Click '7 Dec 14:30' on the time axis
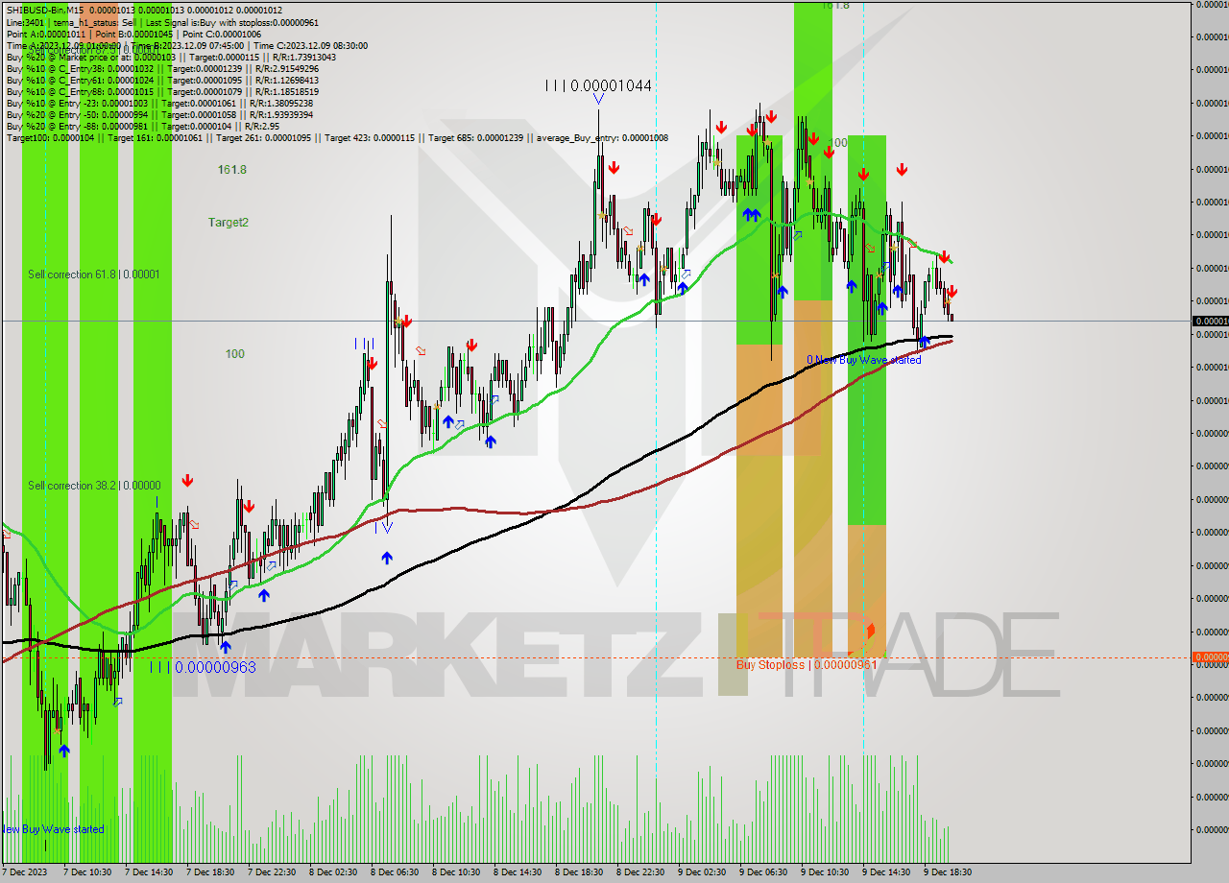This screenshot has height=883, width=1229. point(148,872)
